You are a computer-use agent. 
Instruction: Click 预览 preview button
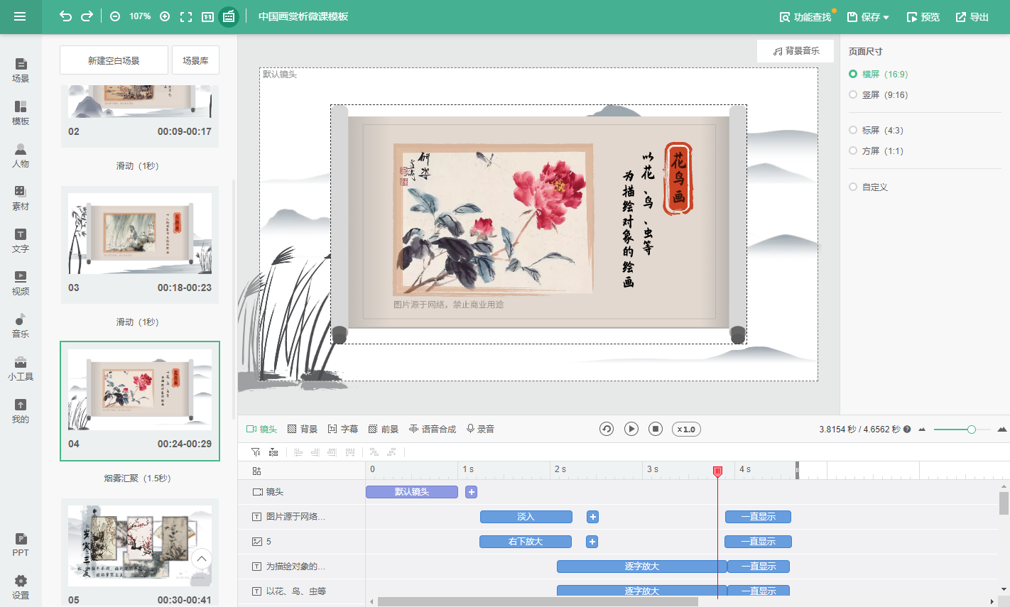point(923,17)
